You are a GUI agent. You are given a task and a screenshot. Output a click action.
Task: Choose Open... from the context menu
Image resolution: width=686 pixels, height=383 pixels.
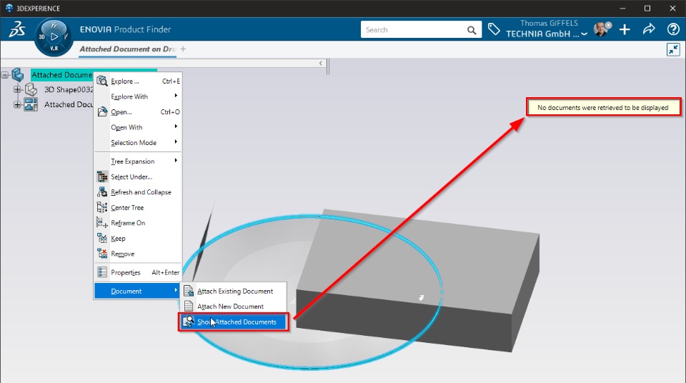pyautogui.click(x=138, y=111)
